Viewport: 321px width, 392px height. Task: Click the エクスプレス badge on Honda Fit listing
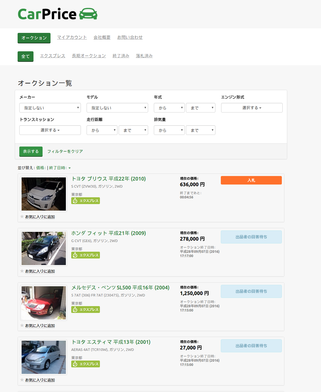tap(85, 255)
